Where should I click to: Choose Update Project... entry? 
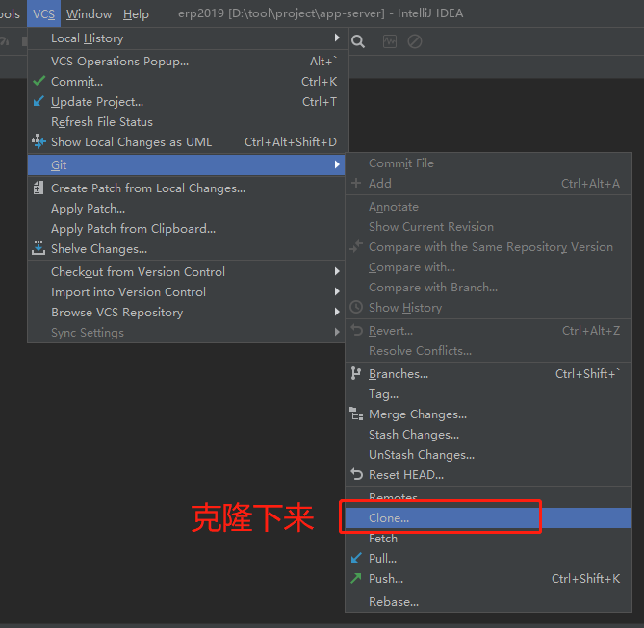click(x=188, y=101)
